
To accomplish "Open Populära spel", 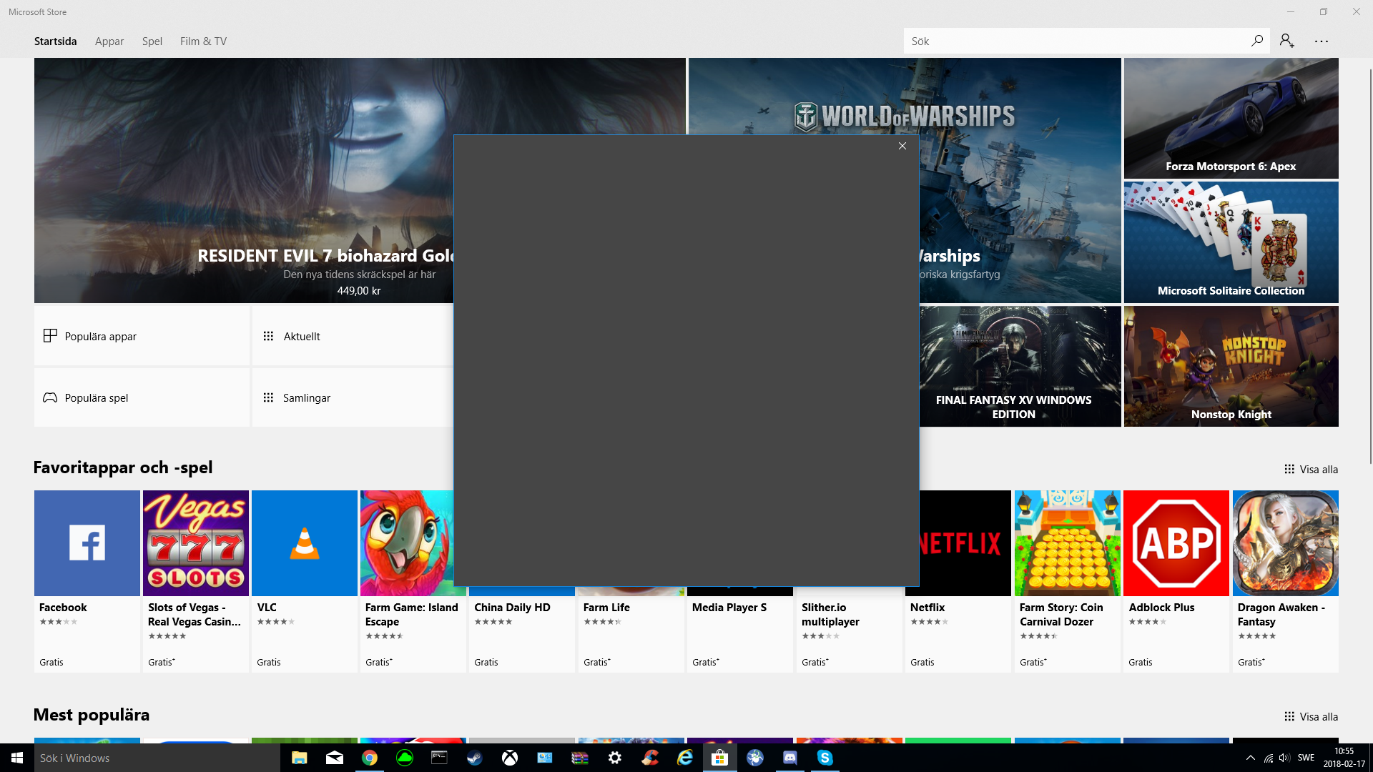I will coord(142,397).
